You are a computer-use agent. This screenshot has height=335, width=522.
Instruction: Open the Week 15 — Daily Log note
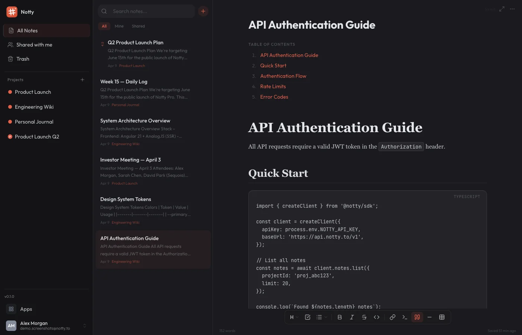point(153,93)
